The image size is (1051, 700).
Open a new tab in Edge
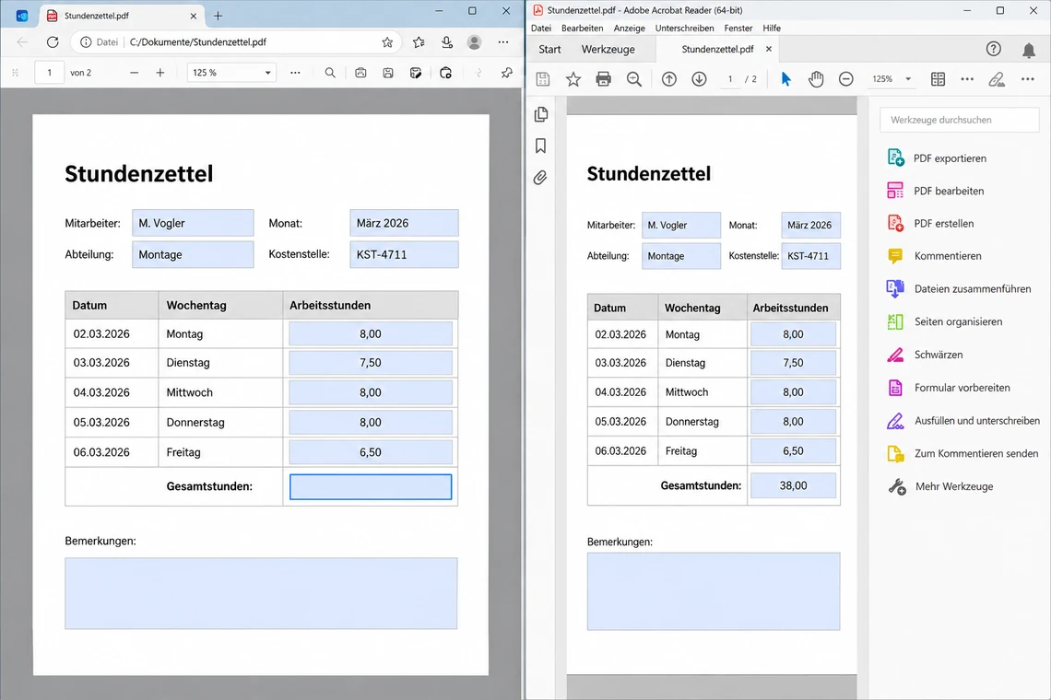tap(218, 16)
